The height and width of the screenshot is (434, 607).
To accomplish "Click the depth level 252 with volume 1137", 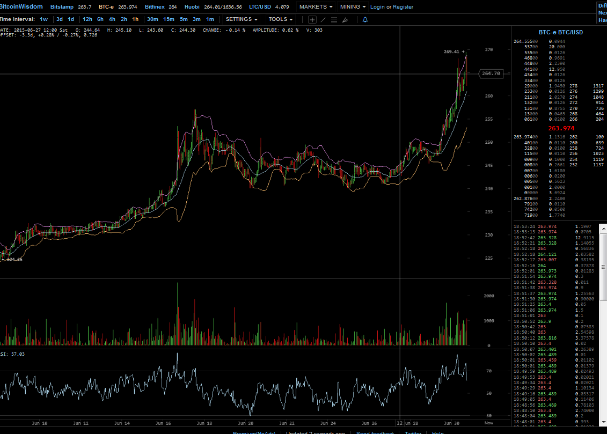I will tap(586, 165).
